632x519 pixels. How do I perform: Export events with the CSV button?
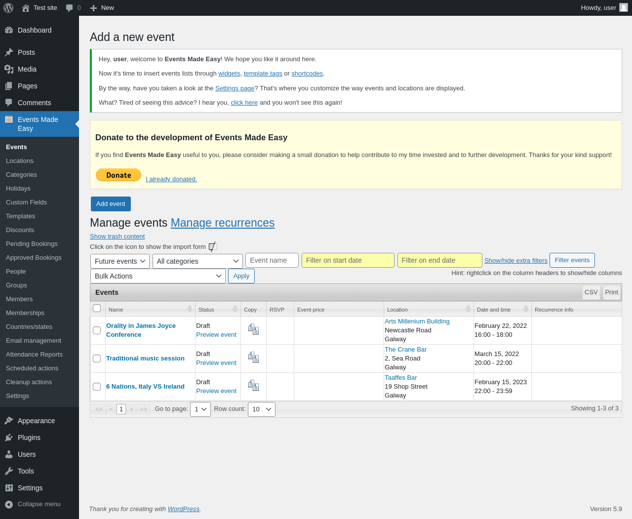(591, 292)
